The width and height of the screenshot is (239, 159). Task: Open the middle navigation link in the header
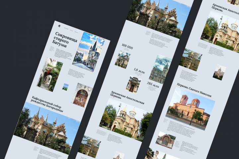tap(71, 30)
